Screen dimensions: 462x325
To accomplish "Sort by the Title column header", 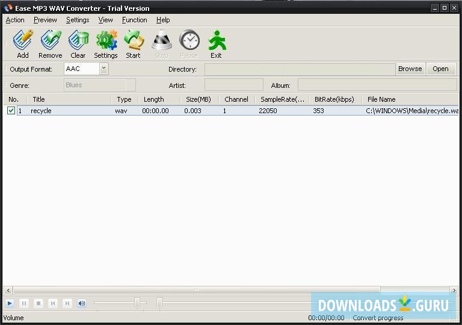I will click(x=69, y=99).
